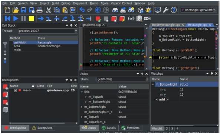
Task: Click the Build project cube icon
Action: click(x=141, y=10)
